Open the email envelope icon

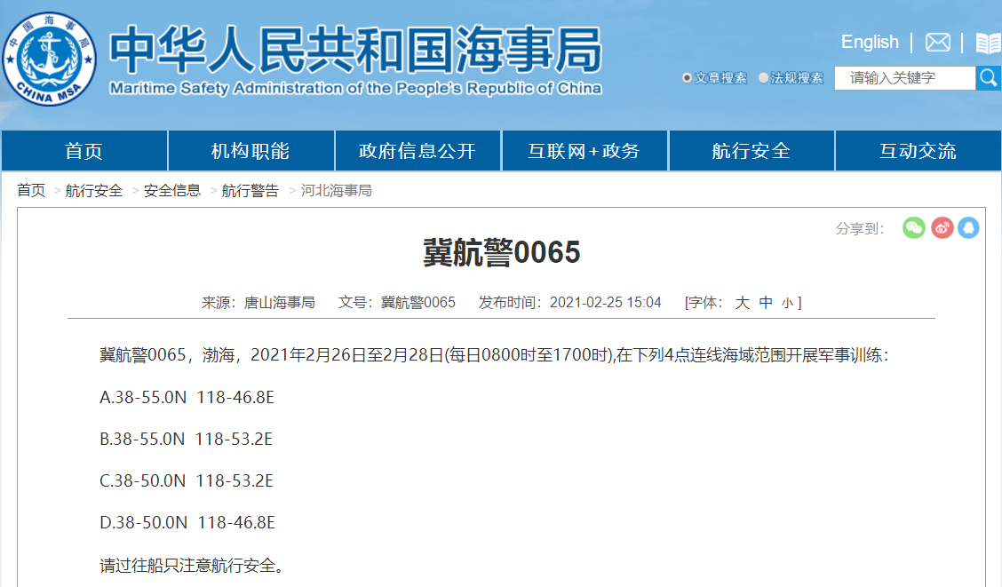click(x=937, y=43)
